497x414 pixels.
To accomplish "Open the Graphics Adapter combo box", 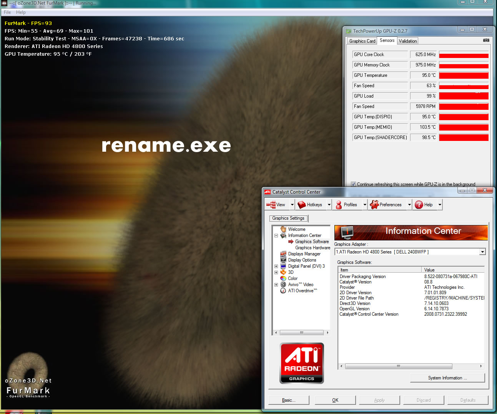I will 410,252.
